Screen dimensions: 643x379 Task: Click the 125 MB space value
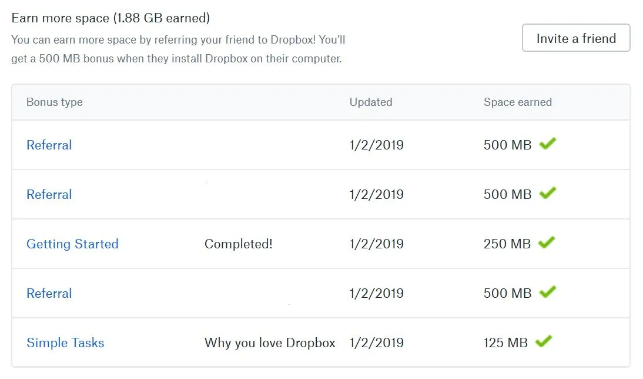pyautogui.click(x=505, y=343)
